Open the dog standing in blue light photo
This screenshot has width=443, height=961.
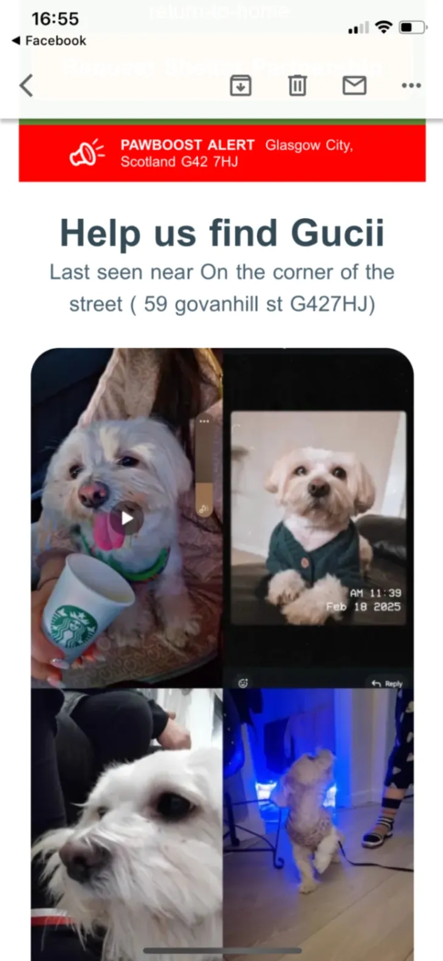(318, 824)
